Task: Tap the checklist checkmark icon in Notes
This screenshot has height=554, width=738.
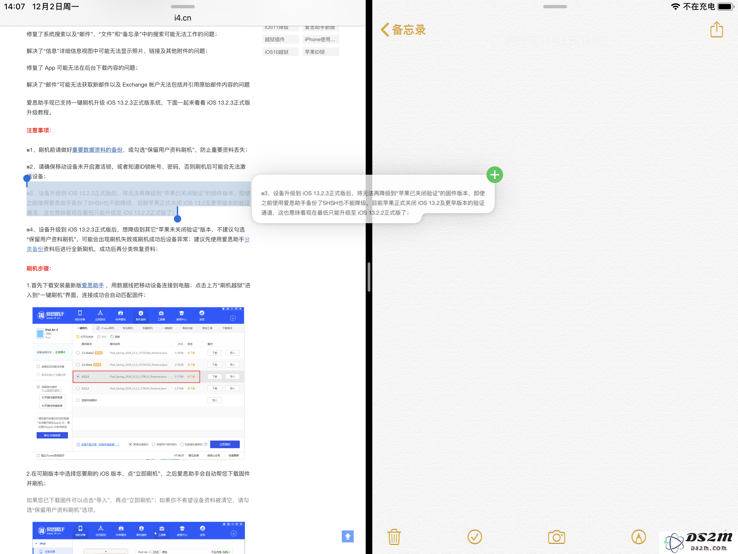Action: click(x=475, y=537)
